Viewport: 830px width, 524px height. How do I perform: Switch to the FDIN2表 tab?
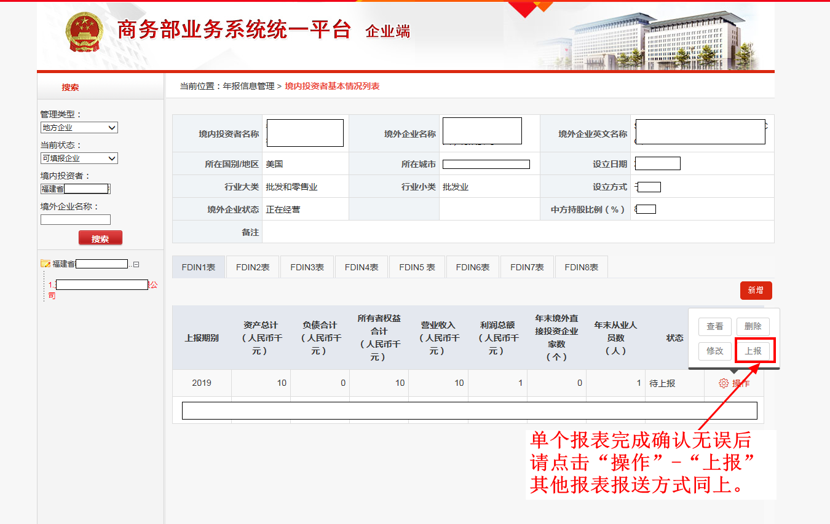coord(253,267)
